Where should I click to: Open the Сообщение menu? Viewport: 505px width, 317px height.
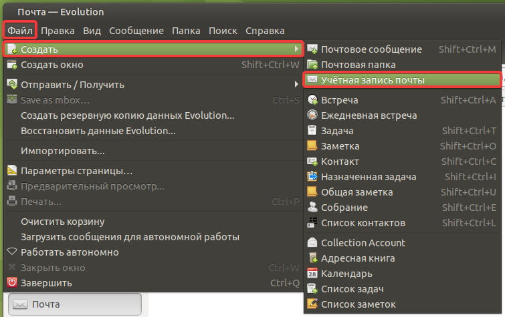click(x=136, y=31)
